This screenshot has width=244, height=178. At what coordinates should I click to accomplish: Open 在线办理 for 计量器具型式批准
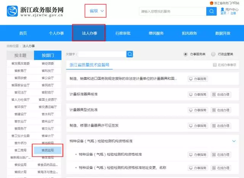click(x=221, y=110)
